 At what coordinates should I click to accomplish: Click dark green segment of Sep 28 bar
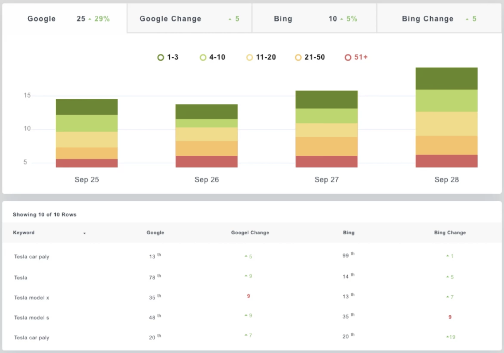click(446, 78)
